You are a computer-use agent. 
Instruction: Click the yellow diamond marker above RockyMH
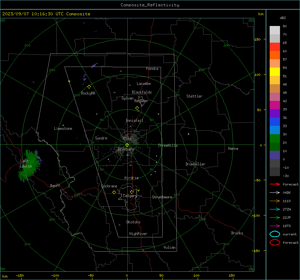[x=89, y=87]
